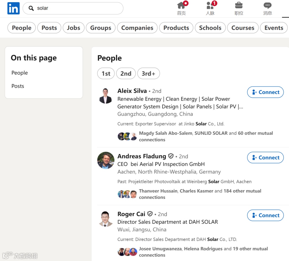This screenshot has width=289, height=261.
Task: View Andreas Fladung's 184 mutual connections
Action: click(x=200, y=194)
